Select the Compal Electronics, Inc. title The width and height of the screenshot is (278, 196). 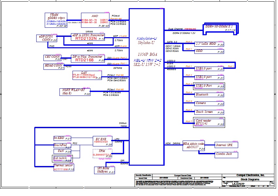251,175
